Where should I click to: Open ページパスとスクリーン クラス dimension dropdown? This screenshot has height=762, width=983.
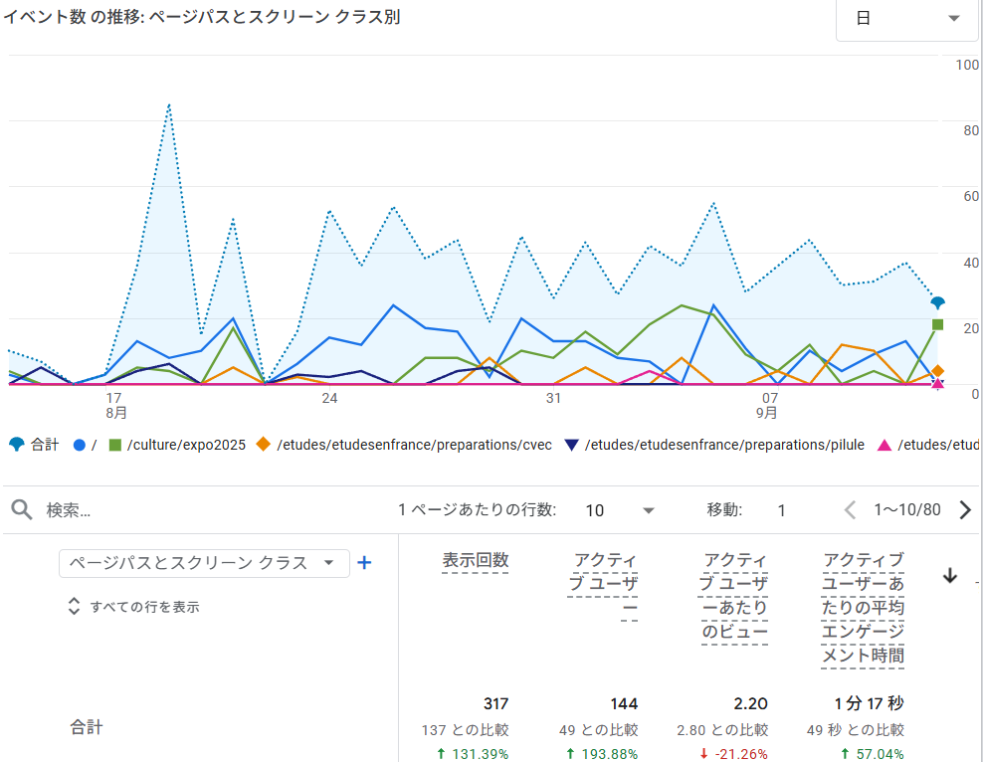pos(204,563)
